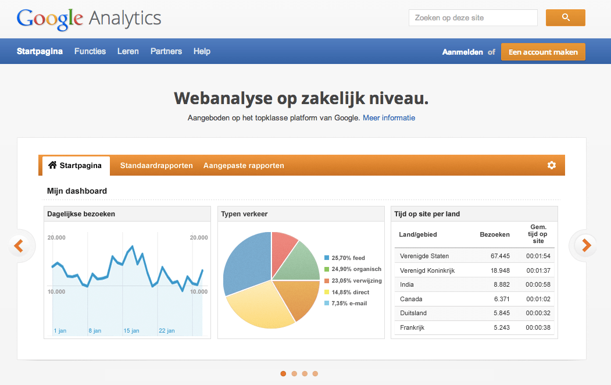611x385 pixels.
Task: Open the Functies menu item
Action: (90, 51)
